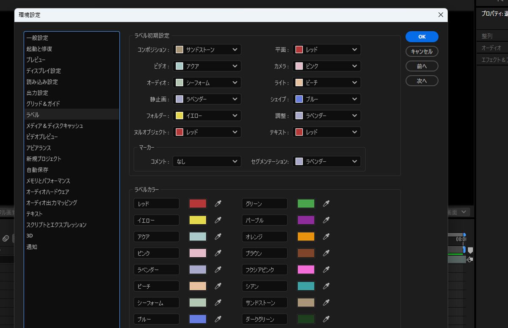Click the eyedropper for the グリーン label color
This screenshot has width=508, height=328.
click(326, 204)
